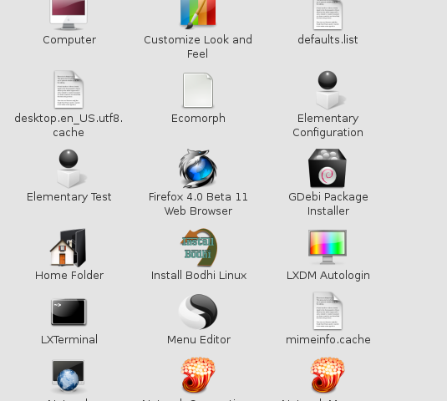
Task: Select the Elementary Test icon
Action: tap(69, 169)
